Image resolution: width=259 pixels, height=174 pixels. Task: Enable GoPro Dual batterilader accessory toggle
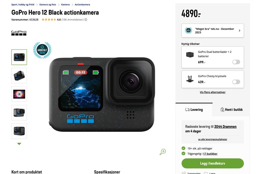pos(236,62)
